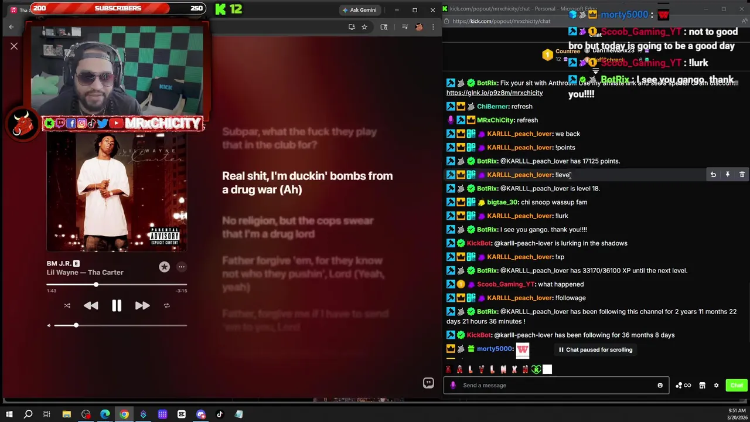The width and height of the screenshot is (750, 422).
Task: Open the Windows Start menu
Action: (x=9, y=414)
